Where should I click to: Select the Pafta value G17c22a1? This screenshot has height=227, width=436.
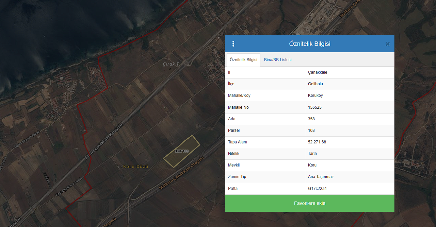(x=317, y=189)
